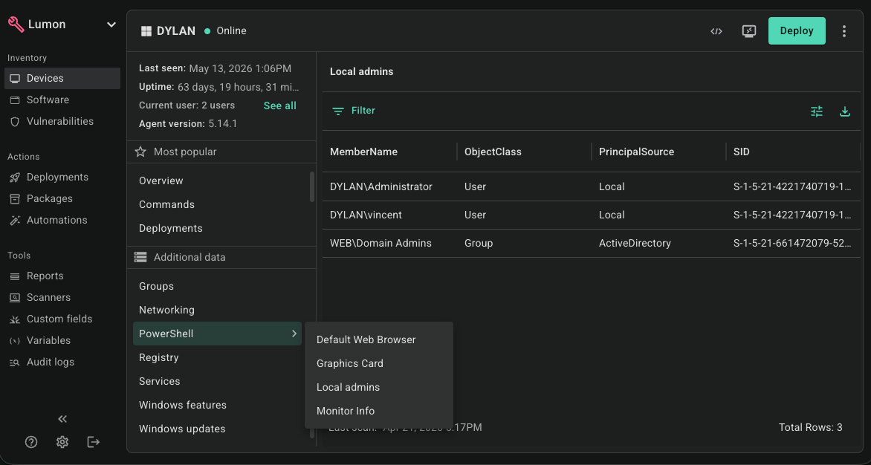The height and width of the screenshot is (465, 871).
Task: Click the Windows logo beside DYLAN
Action: [x=146, y=31]
